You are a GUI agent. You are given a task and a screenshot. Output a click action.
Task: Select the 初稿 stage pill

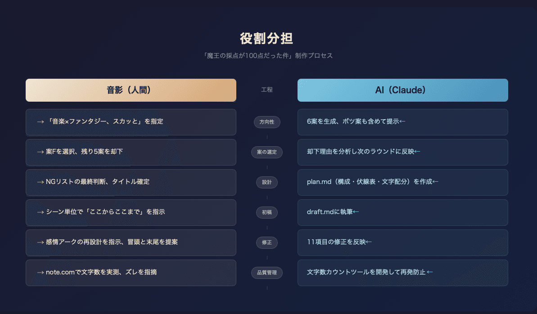[x=267, y=212]
